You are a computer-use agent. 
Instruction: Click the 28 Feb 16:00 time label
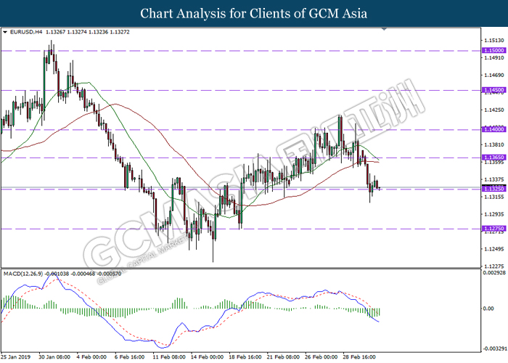pyautogui.click(x=359, y=357)
